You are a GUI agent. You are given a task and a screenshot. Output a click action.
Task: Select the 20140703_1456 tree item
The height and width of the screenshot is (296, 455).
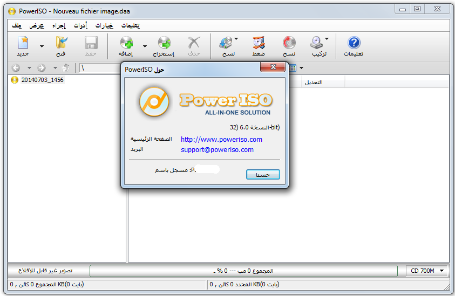pyautogui.click(x=42, y=80)
